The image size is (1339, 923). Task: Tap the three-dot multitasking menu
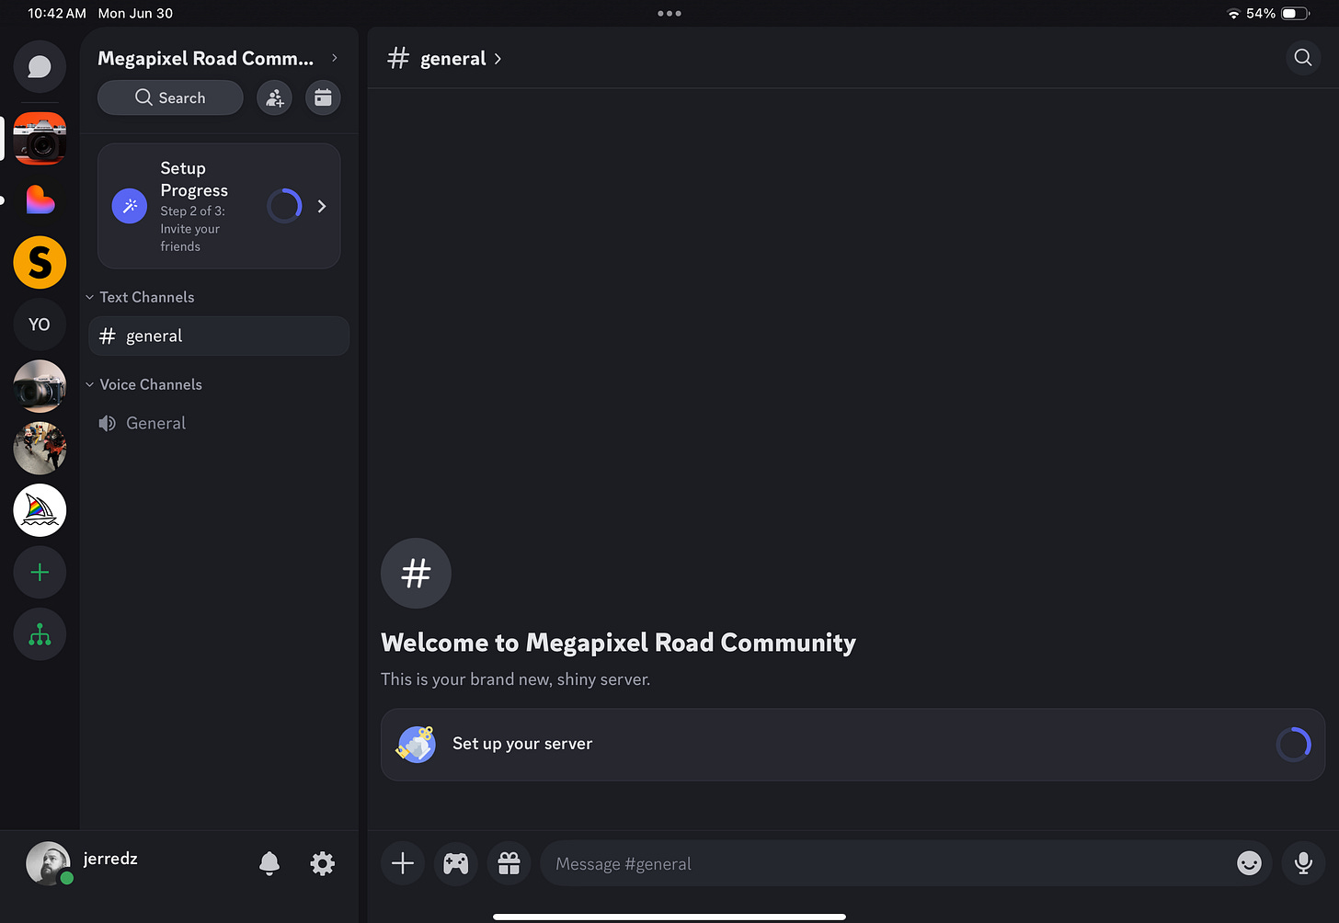[x=669, y=13]
